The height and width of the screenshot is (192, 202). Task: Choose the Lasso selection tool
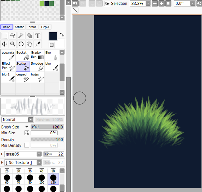13,36
